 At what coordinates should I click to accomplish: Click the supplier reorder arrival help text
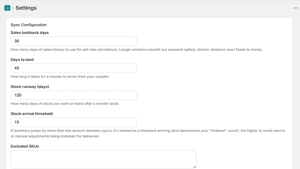pyautogui.click(x=60, y=77)
